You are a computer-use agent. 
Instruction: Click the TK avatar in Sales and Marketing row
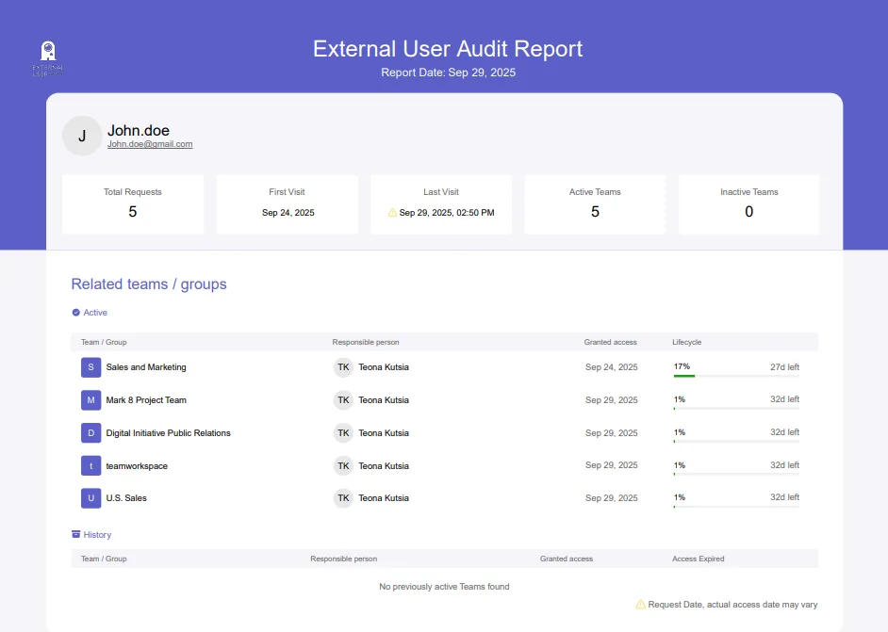343,367
